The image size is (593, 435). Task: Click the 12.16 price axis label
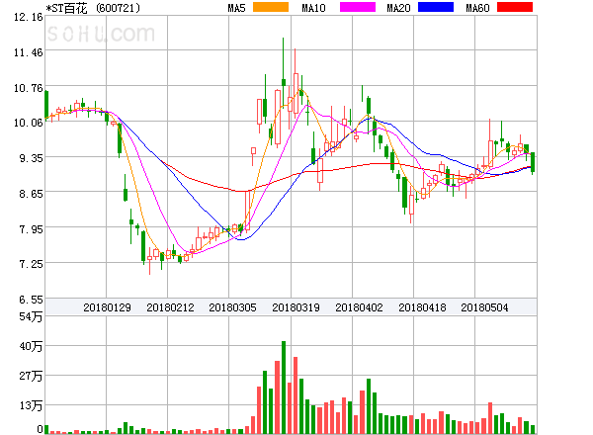pyautogui.click(x=29, y=17)
